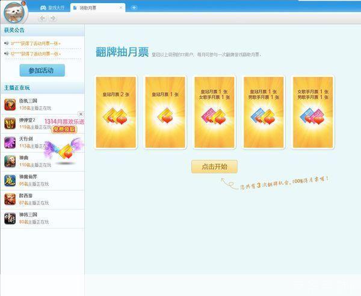361x296 pixels.
Task: Open the 街机三国 game icon
Action: tap(10, 104)
